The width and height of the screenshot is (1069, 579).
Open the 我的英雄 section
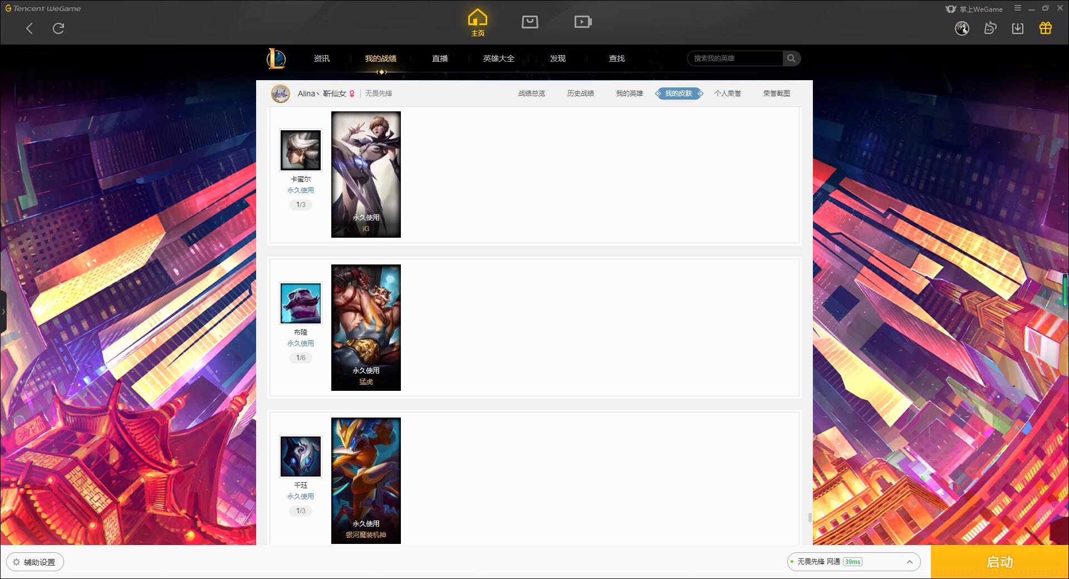pyautogui.click(x=630, y=94)
